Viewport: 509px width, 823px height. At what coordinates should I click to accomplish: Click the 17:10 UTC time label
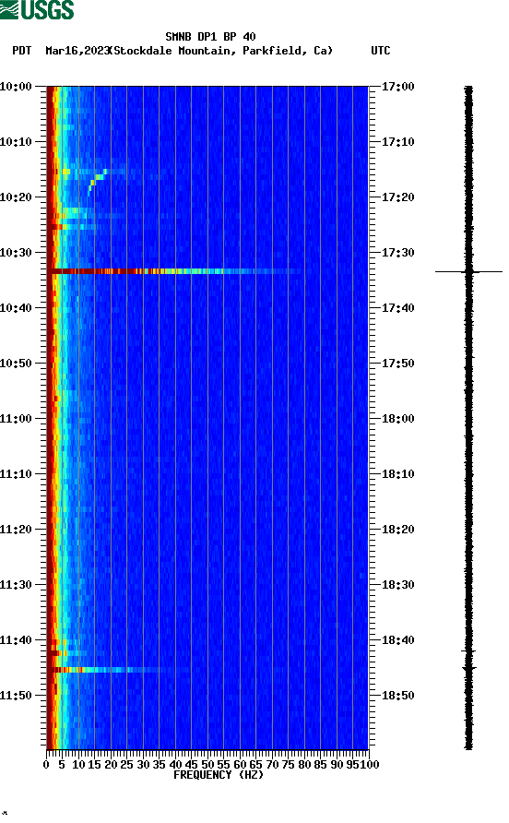397,142
